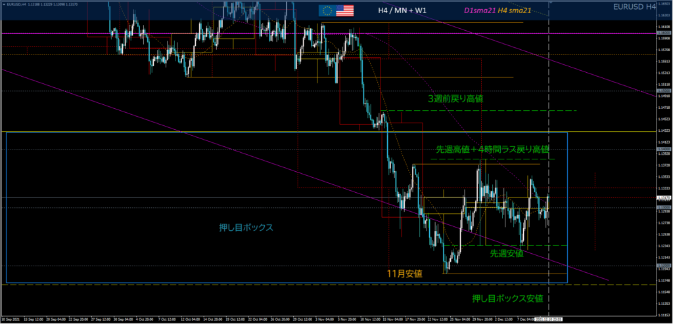Viewport: 673px width, 324px height.
Task: Select the 押し目ボックス label inside the blue box
Action: click(x=246, y=228)
